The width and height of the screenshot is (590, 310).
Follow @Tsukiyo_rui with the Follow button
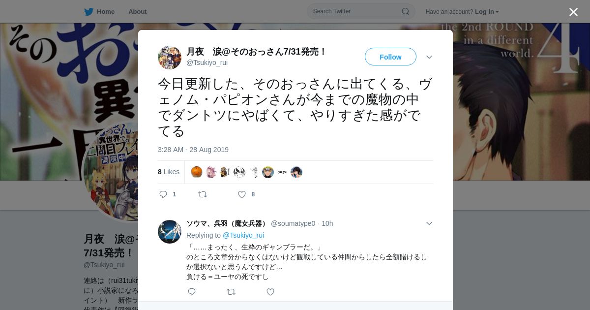[390, 57]
